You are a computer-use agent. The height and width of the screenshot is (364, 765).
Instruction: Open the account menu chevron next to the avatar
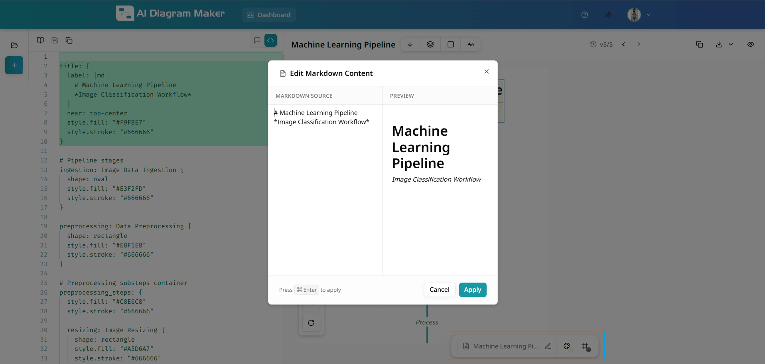coord(649,14)
